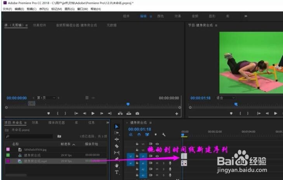
Task: Mark In point in Source monitor
Action: pos(57,113)
